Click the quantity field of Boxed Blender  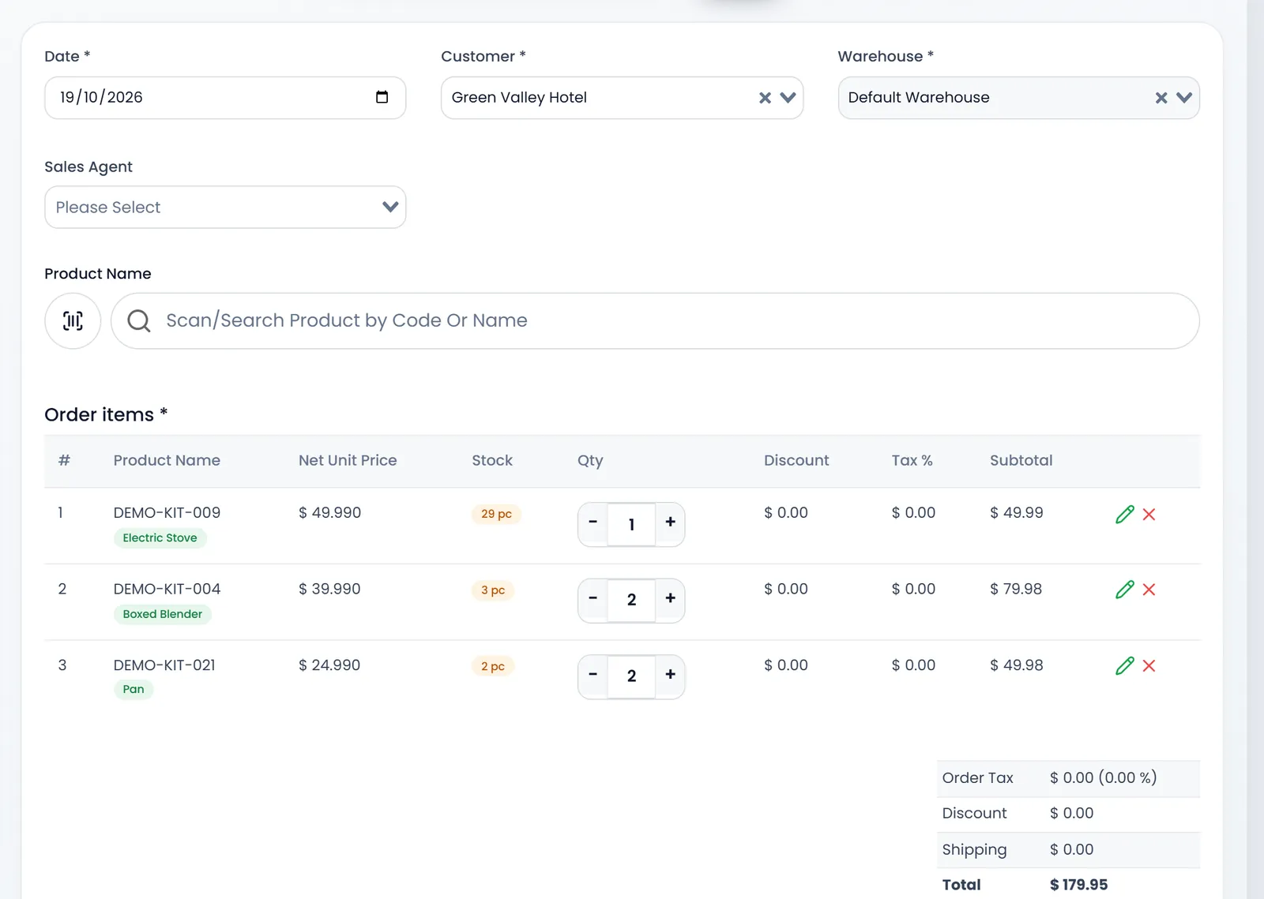pos(631,600)
